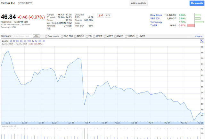This screenshot has width=205, height=139.
Task: Set chart zoom to 5d
Action: 14,41
